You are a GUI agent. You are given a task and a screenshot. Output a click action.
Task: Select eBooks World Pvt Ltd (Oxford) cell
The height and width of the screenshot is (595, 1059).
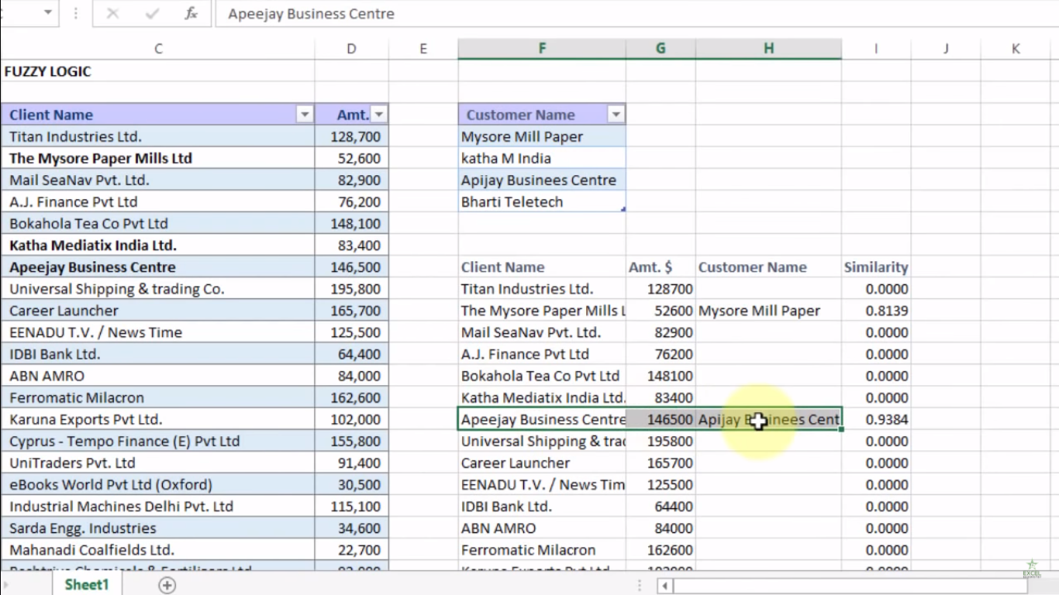(158, 485)
